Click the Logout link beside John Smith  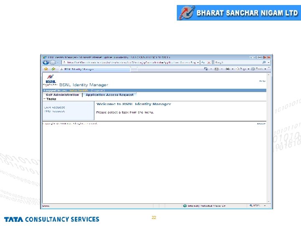coord(98,90)
